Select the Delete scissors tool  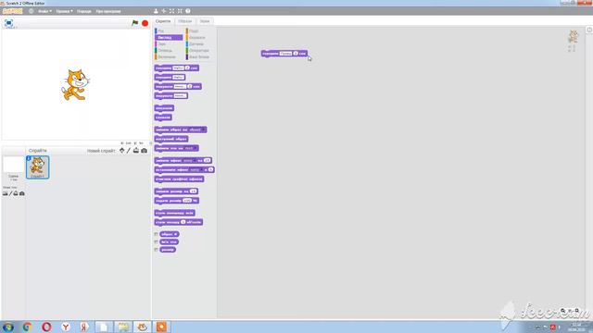[164, 11]
